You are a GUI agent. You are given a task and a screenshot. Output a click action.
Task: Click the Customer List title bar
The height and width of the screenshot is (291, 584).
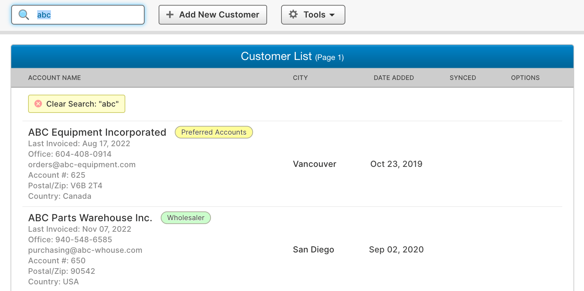coord(292,56)
